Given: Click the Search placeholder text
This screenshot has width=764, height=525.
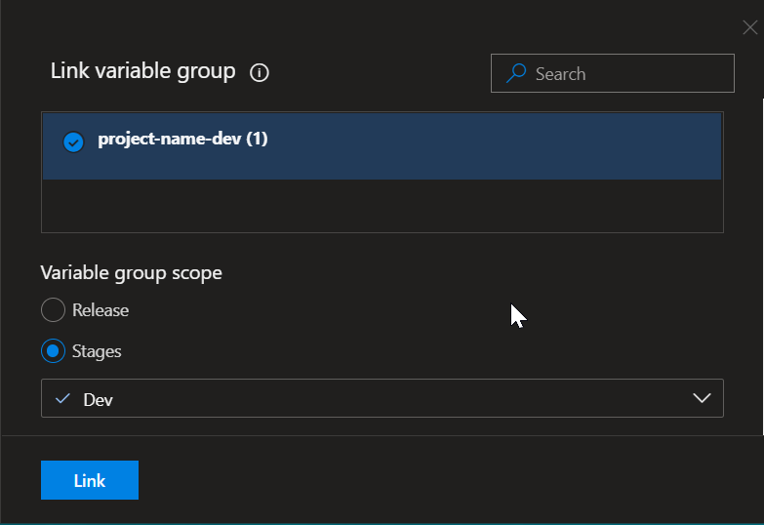Looking at the screenshot, I should 560,74.
